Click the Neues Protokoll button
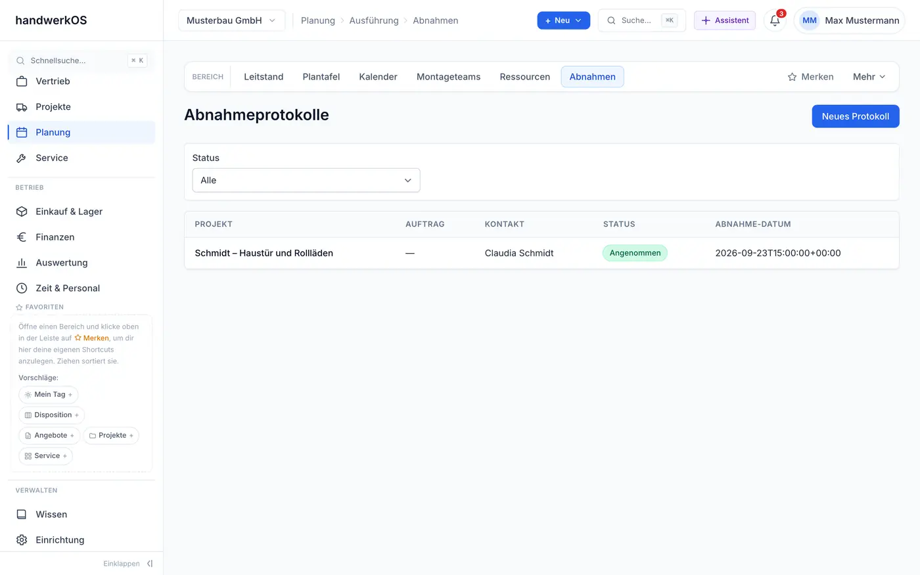The image size is (920, 575). click(x=856, y=116)
